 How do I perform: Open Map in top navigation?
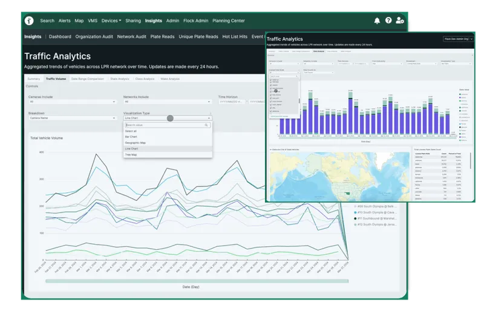tap(79, 21)
